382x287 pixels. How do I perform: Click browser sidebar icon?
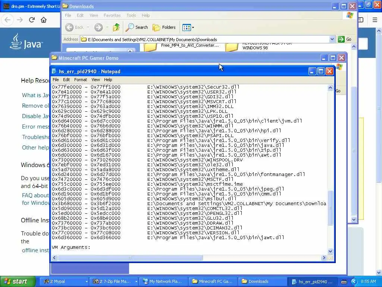coord(361,20)
